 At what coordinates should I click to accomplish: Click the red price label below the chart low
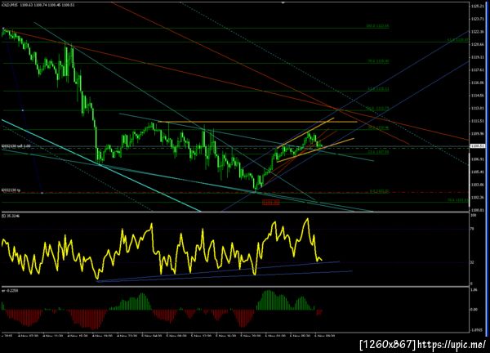click(x=270, y=203)
